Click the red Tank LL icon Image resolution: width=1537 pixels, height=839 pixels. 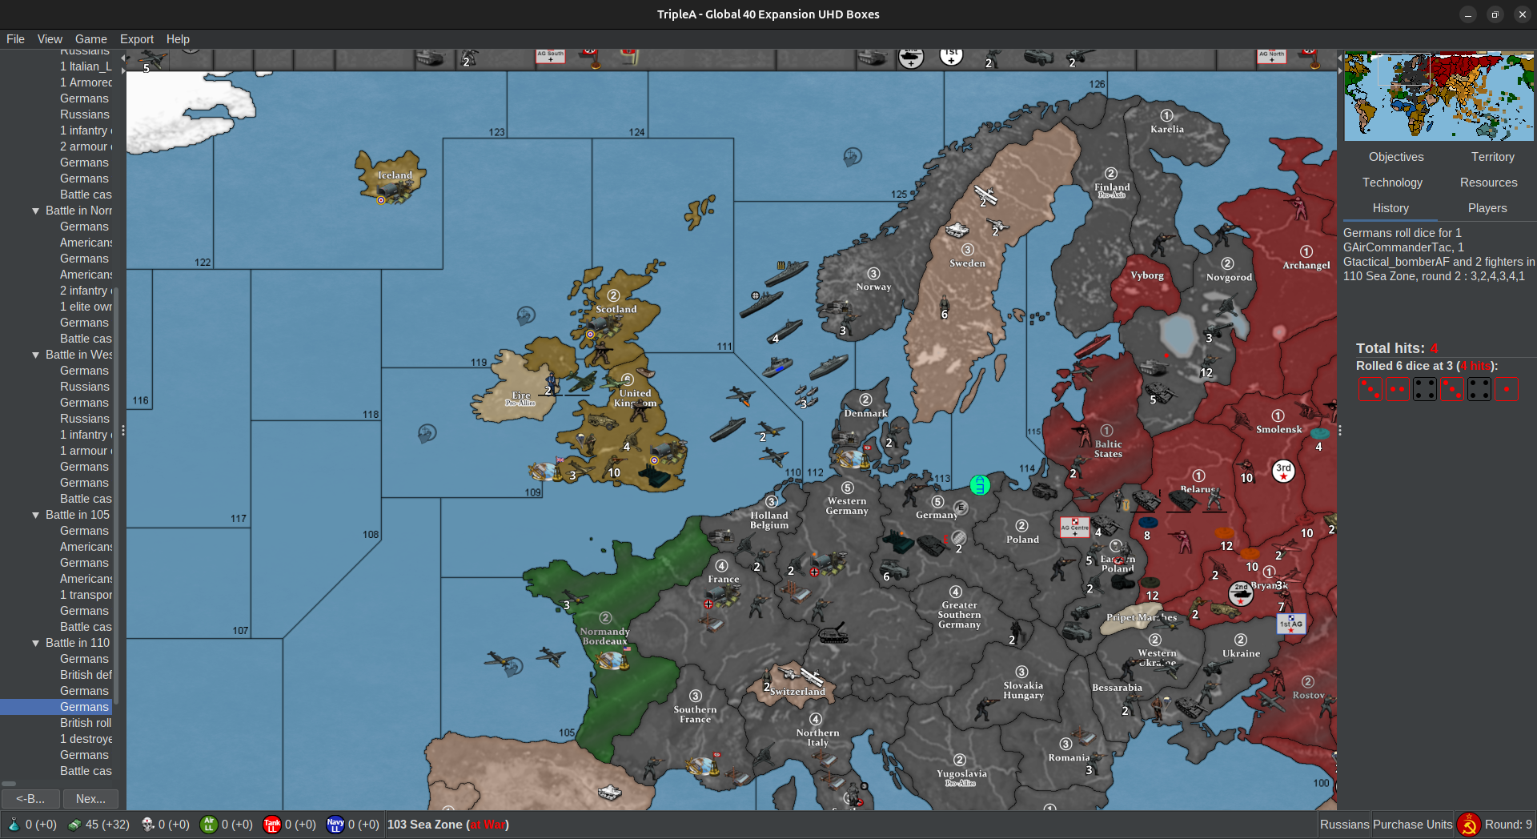pos(272,825)
